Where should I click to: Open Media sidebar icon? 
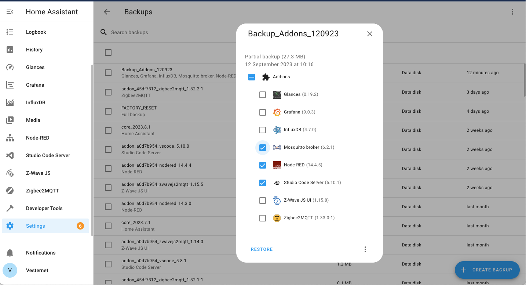click(x=10, y=120)
